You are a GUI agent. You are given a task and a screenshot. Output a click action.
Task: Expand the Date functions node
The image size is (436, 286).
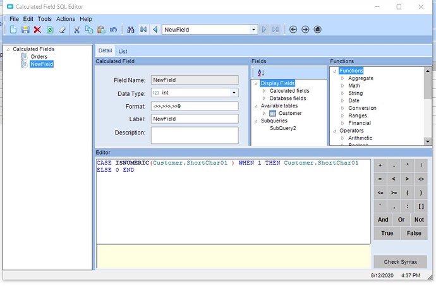(x=342, y=101)
